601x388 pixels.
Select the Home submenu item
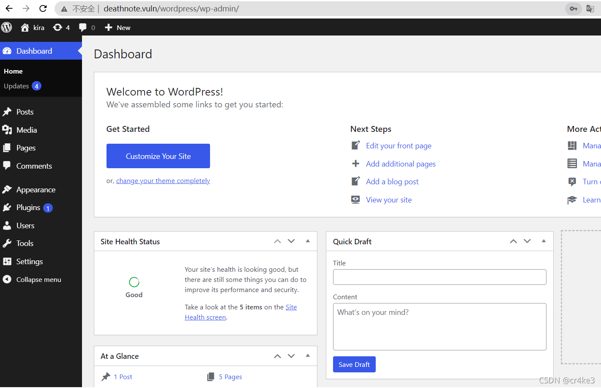13,71
